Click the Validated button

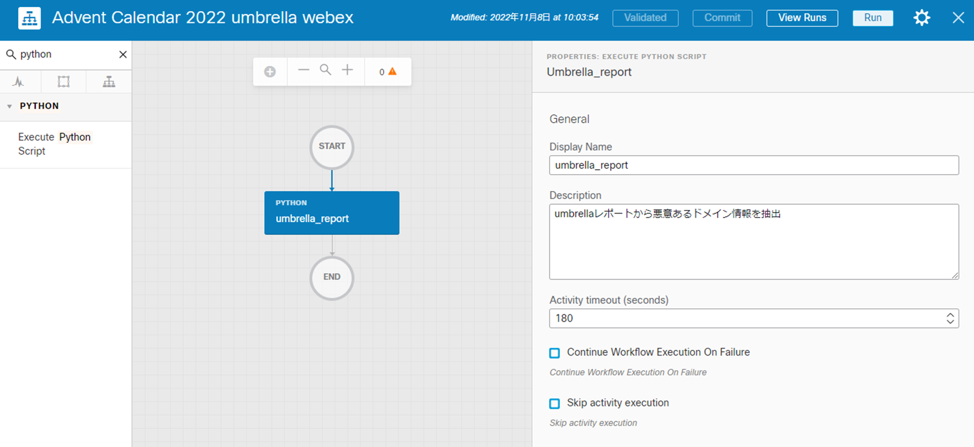[x=645, y=18]
